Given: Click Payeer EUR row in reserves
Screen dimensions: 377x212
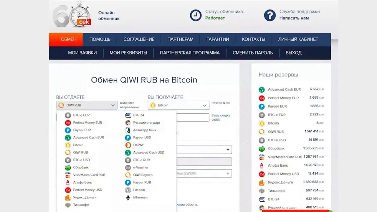Looking at the screenshot, I should 291,107.
